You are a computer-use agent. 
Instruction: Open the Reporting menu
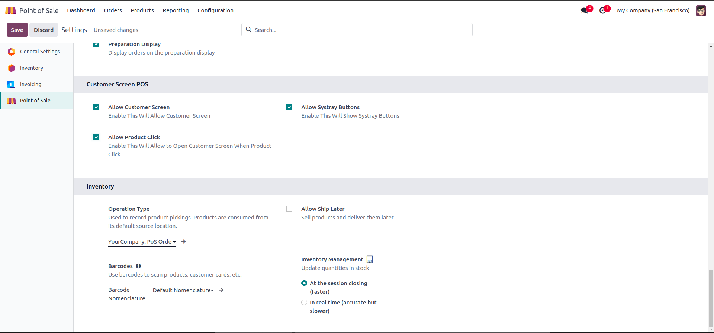(176, 10)
